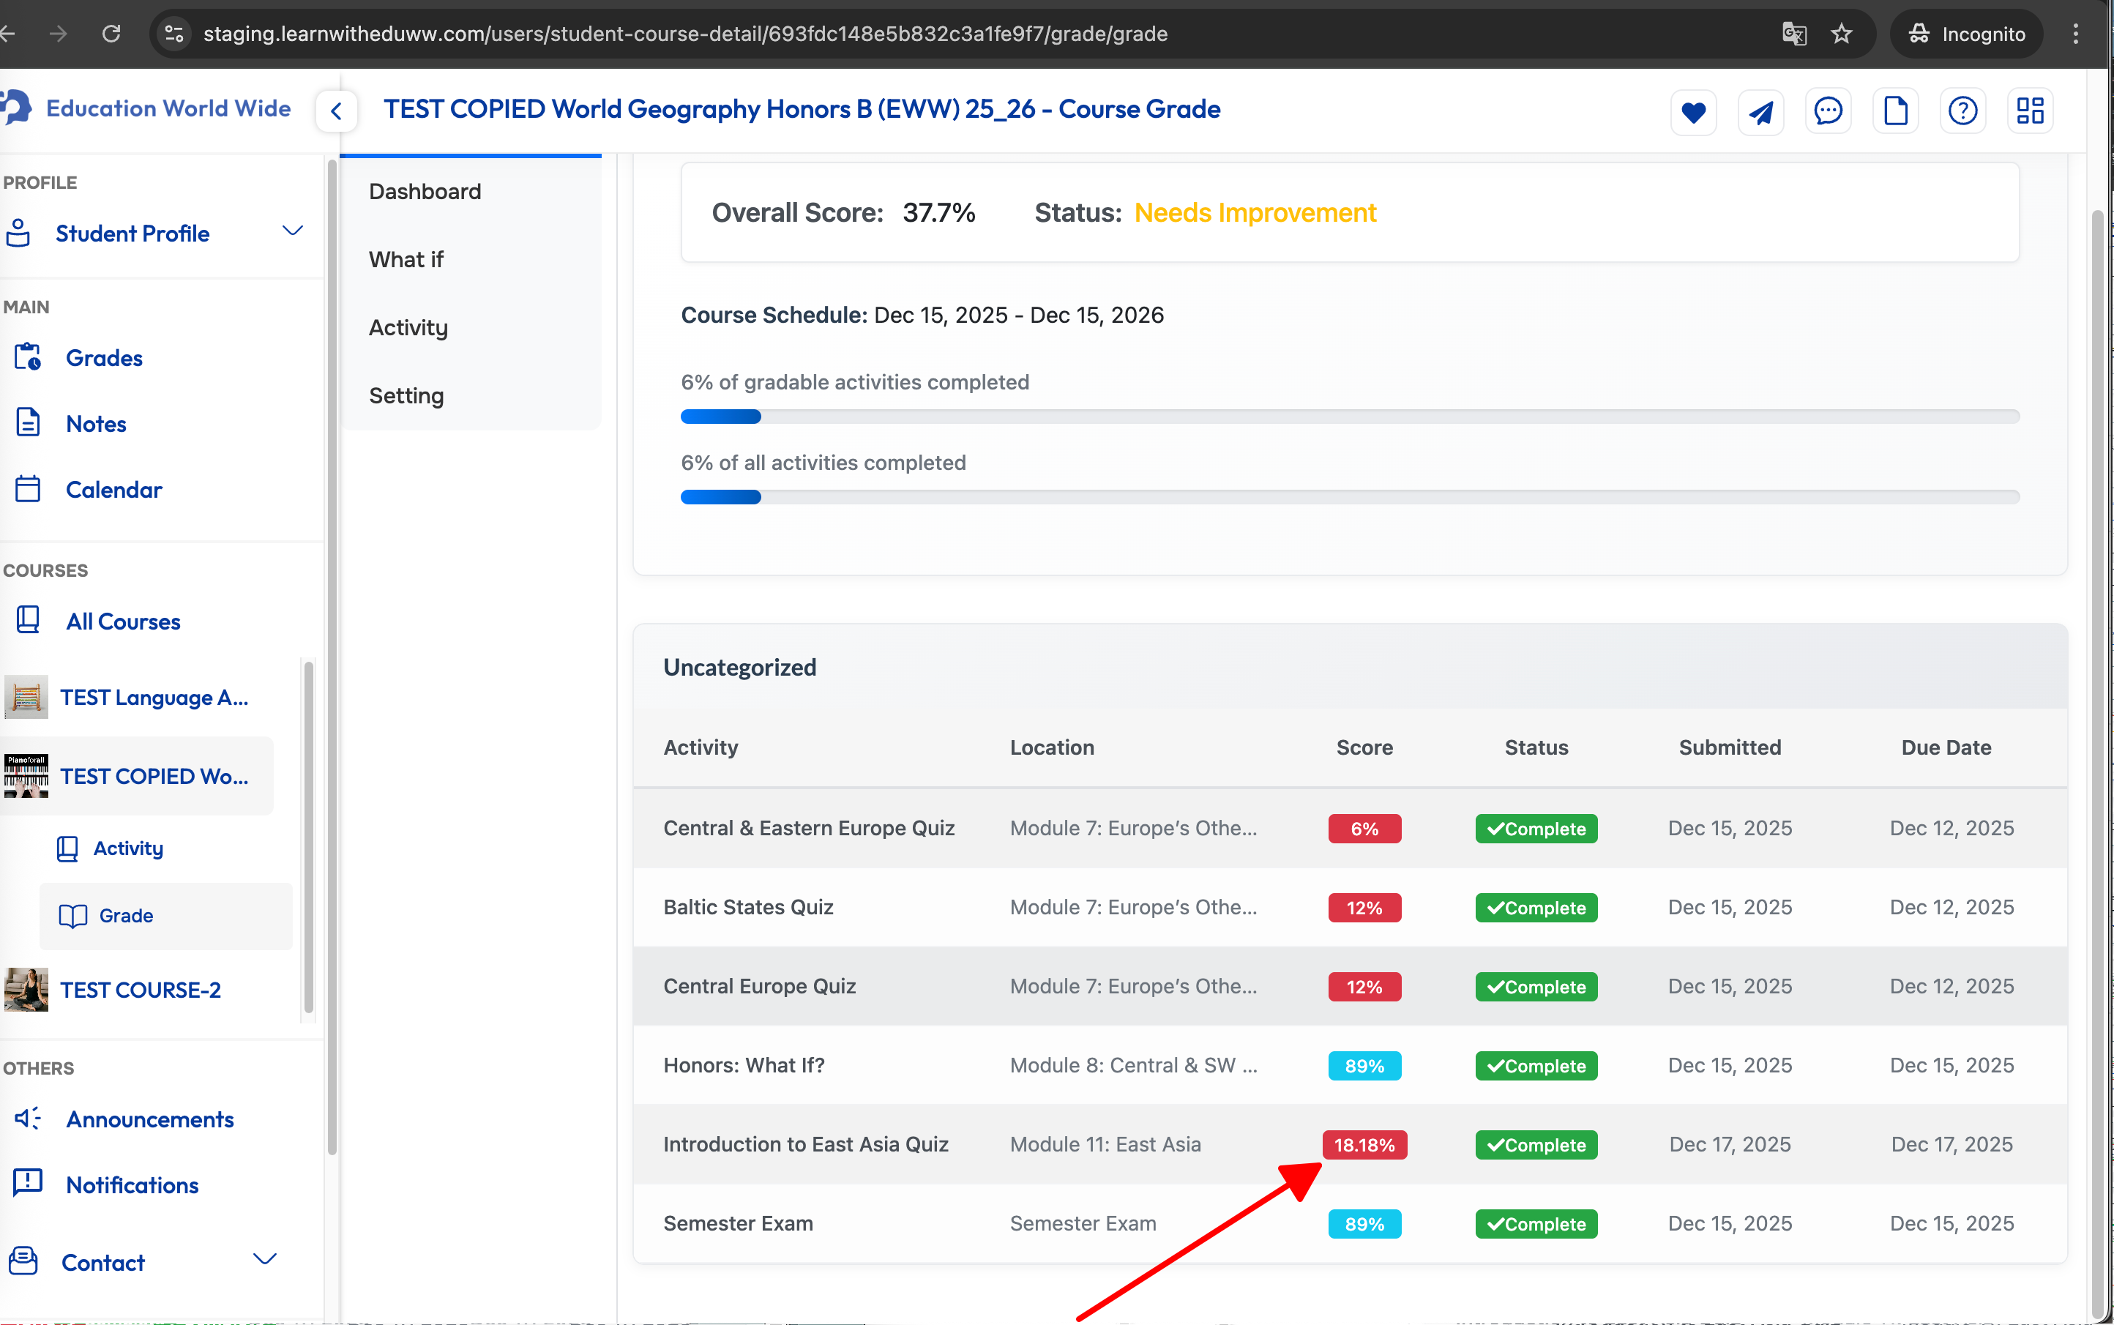Click the heart favorites icon in header
The width and height of the screenshot is (2114, 1325).
coord(1692,111)
